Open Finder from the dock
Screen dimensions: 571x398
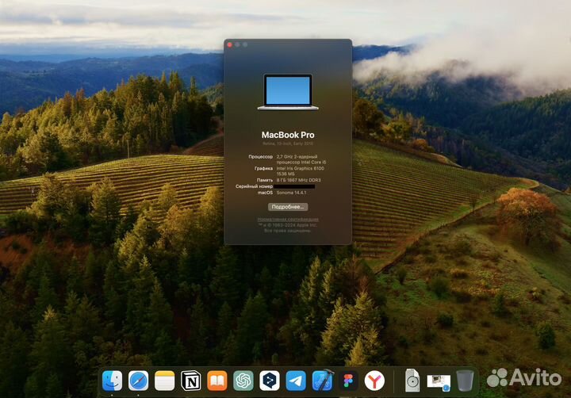pyautogui.click(x=112, y=381)
